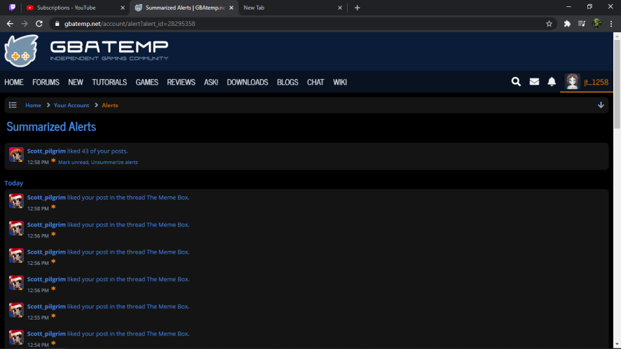The width and height of the screenshot is (621, 349).
Task: Switch to the New Tab tab
Action: tap(292, 8)
